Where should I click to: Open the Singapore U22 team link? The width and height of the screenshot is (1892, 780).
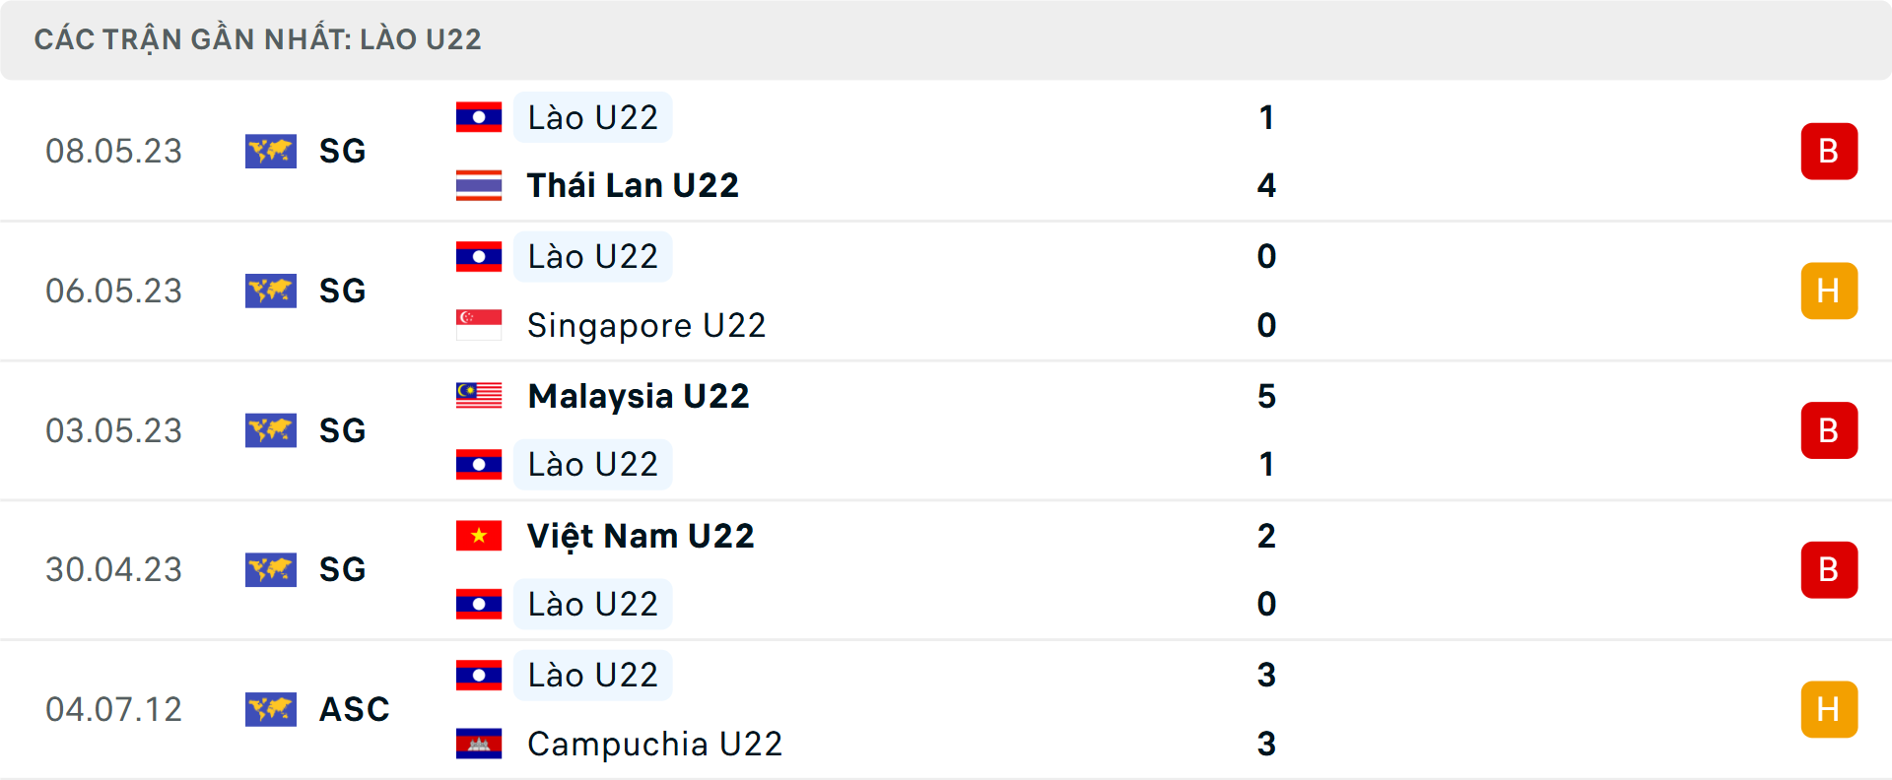[x=646, y=325]
